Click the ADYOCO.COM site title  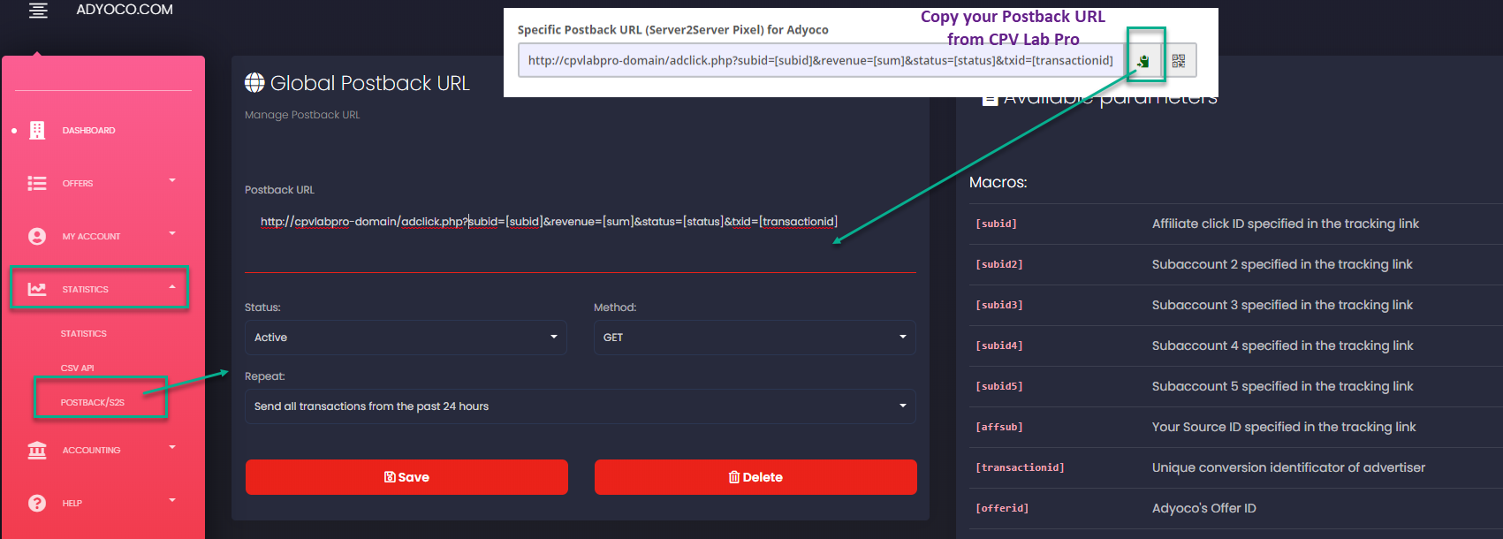coord(125,10)
